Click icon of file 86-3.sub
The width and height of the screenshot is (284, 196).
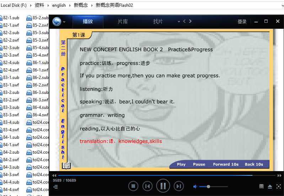29,92
